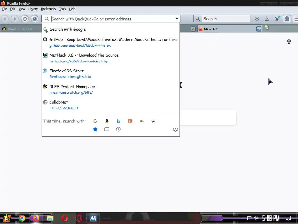Open a new tab with the plus-page icon
The height and width of the screenshot is (224, 298).
[267, 28]
